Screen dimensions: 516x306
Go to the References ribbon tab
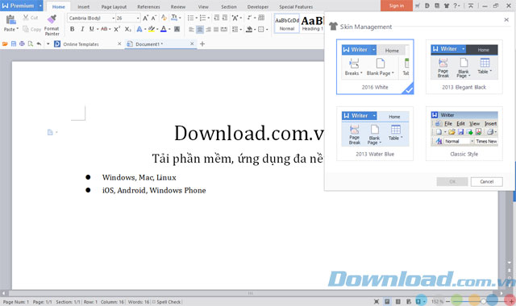tap(148, 6)
